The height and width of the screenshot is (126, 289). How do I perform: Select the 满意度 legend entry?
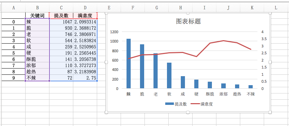click(x=202, y=104)
